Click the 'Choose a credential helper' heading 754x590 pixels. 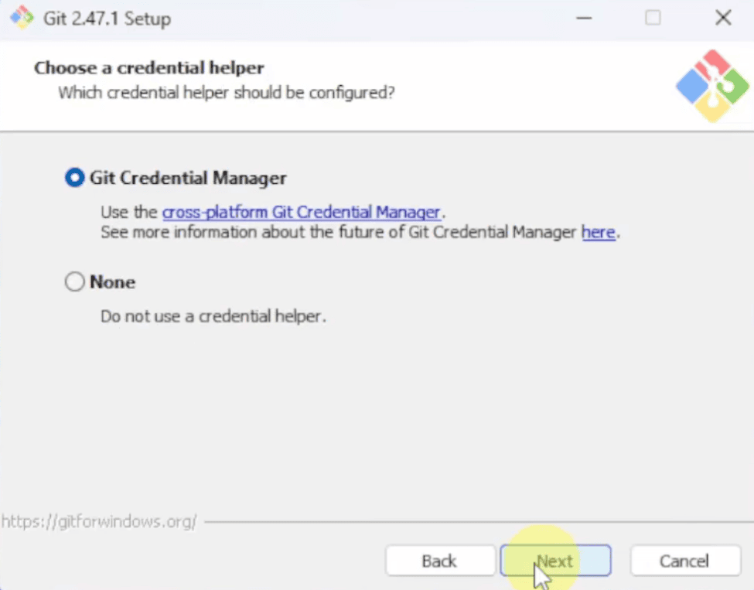pos(148,68)
